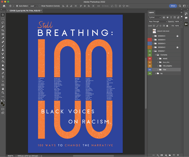This screenshot has width=189, height=157.
Task: Select the Paint Bucket tool
Action: click(3, 62)
